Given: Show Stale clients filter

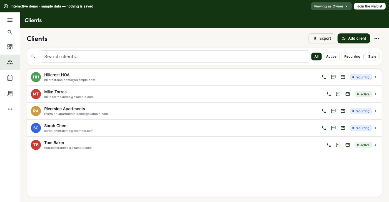Looking at the screenshot, I should point(372,56).
